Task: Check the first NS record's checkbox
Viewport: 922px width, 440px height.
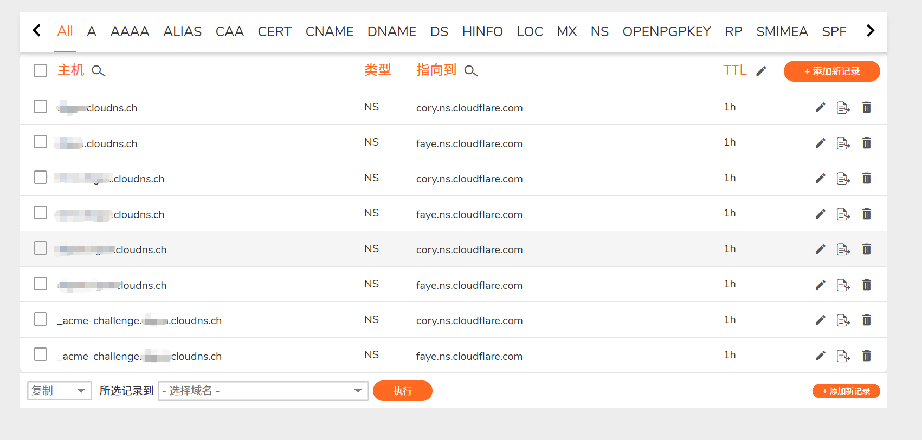Action: pos(41,107)
